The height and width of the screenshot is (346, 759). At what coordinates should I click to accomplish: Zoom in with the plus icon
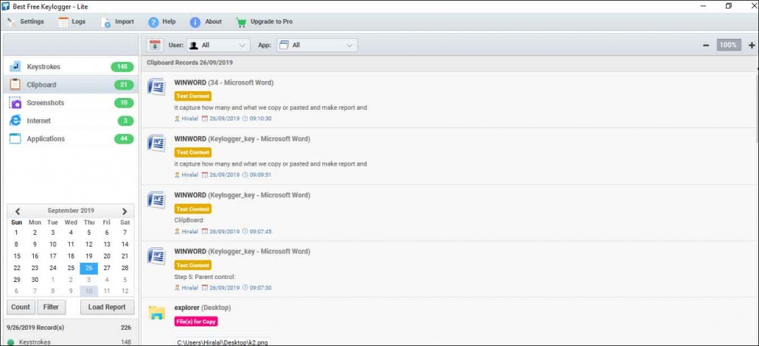click(x=752, y=46)
